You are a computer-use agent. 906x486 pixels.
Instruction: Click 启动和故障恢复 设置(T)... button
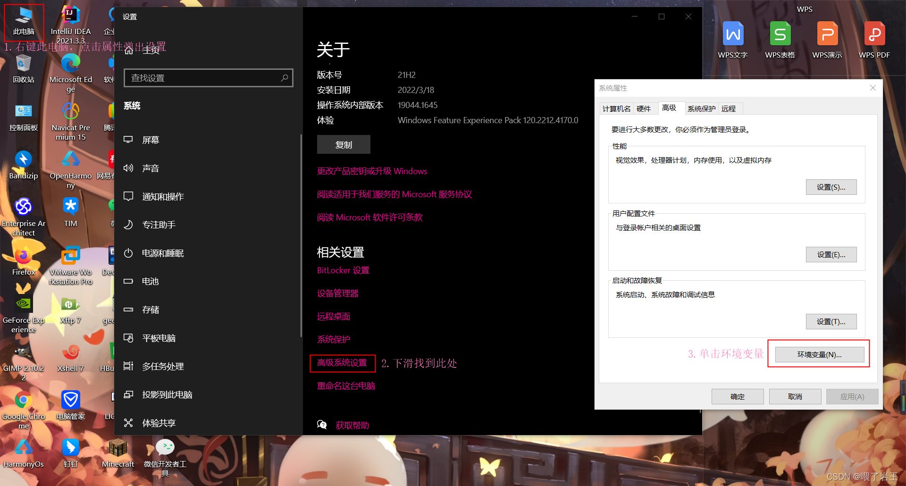831,322
